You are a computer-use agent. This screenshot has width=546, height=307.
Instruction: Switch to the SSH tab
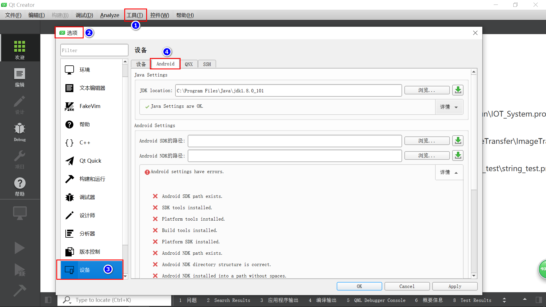click(x=207, y=64)
